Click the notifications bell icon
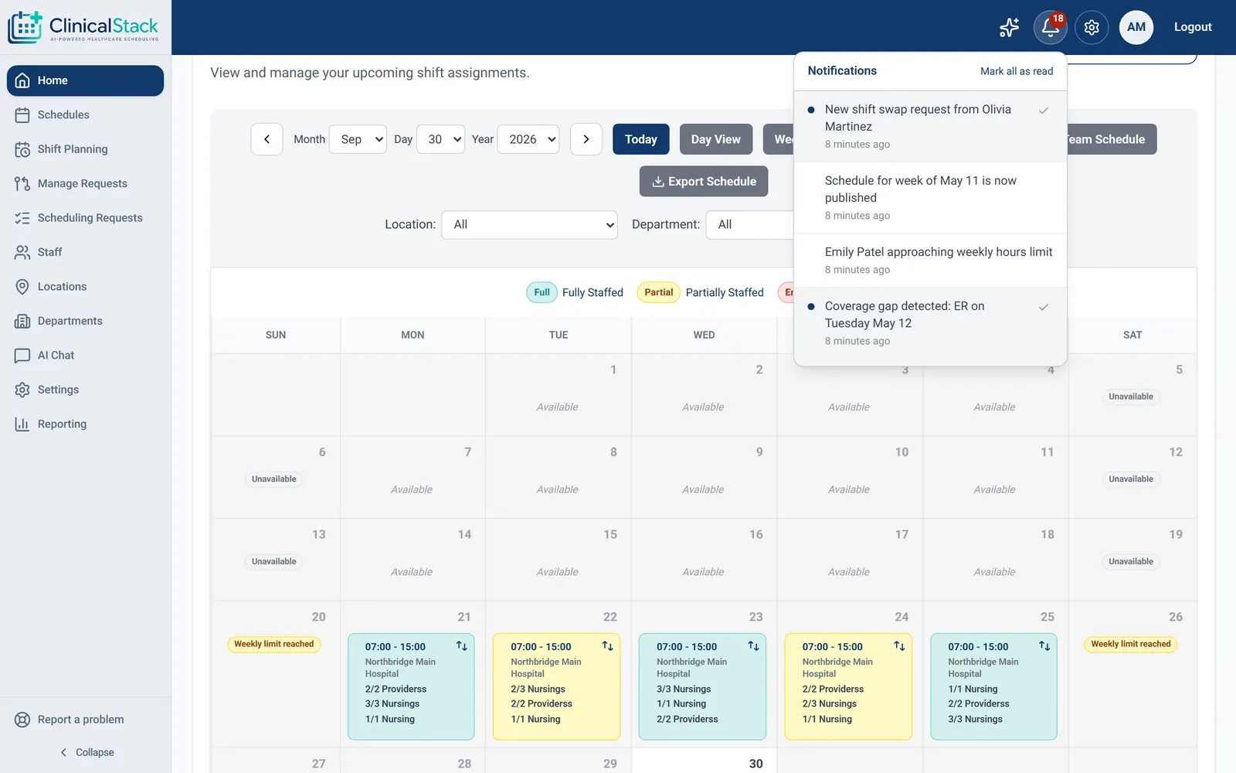The width and height of the screenshot is (1236, 773). 1050,27
